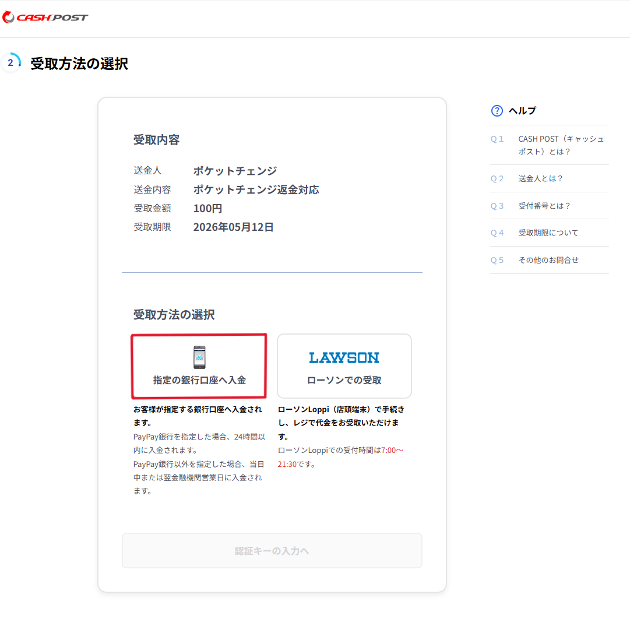This screenshot has width=630, height=622.
Task: Click the smartphone icon for bank deposit
Action: 199,357
